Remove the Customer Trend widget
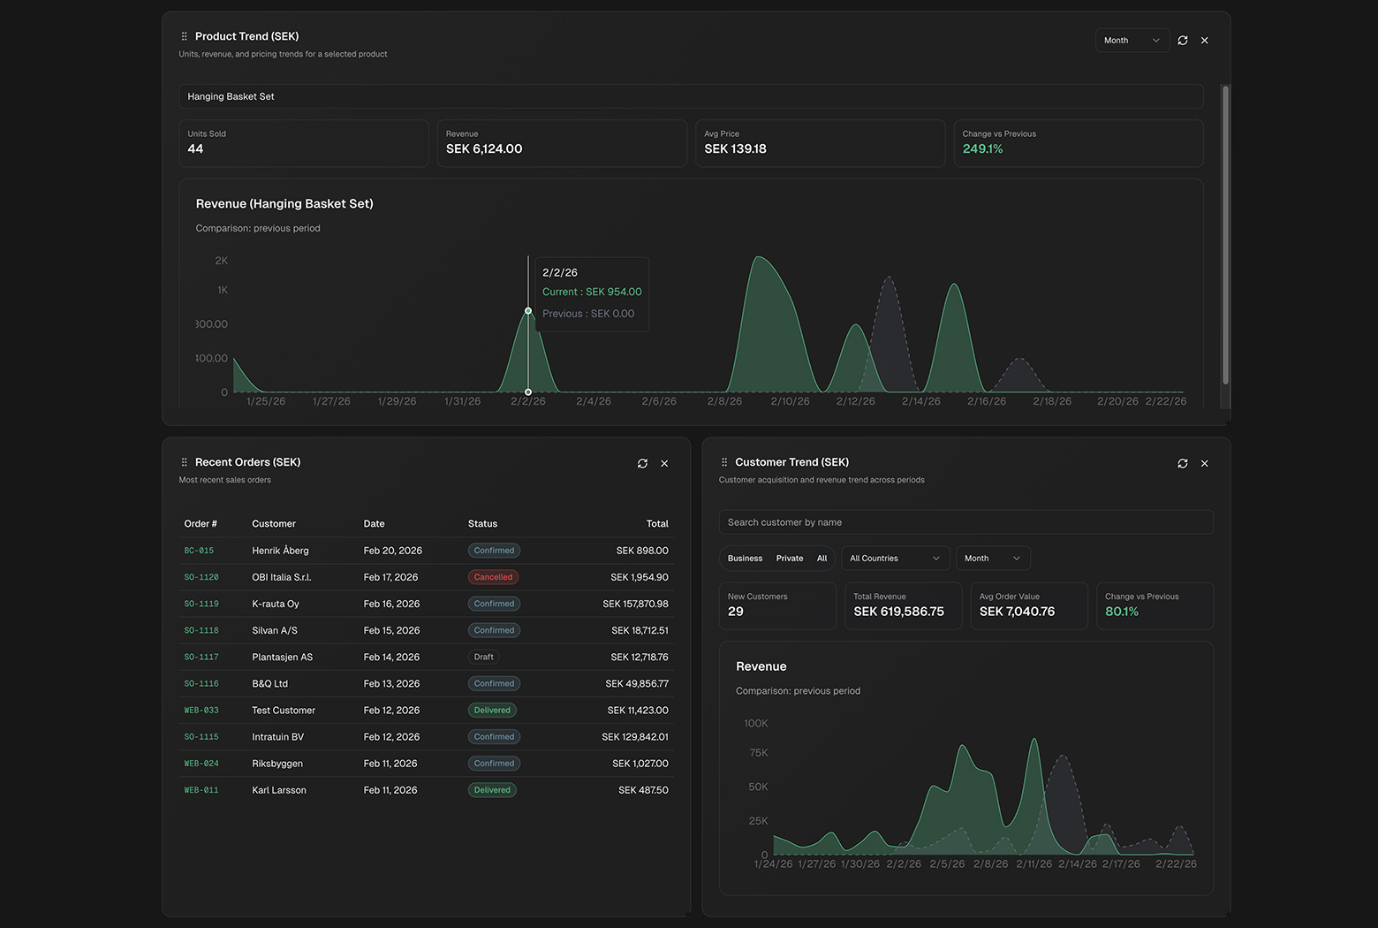This screenshot has height=928, width=1378. (x=1204, y=462)
